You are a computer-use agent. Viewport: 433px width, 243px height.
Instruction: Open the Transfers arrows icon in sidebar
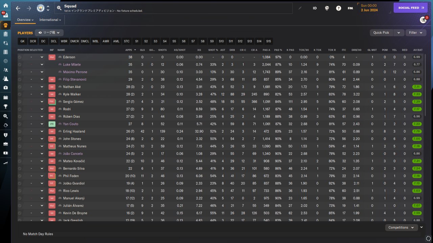tap(5, 125)
